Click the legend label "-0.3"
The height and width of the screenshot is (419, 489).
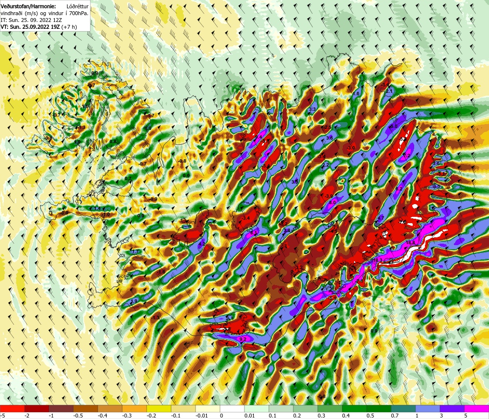[x=127, y=416]
